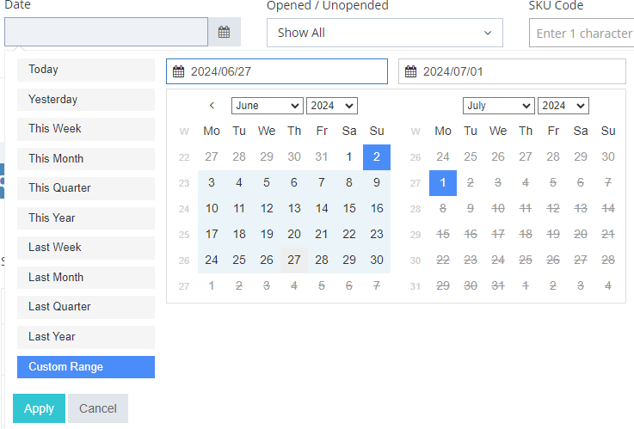
Task: Click calendar icon in start date box
Action: click(x=179, y=72)
